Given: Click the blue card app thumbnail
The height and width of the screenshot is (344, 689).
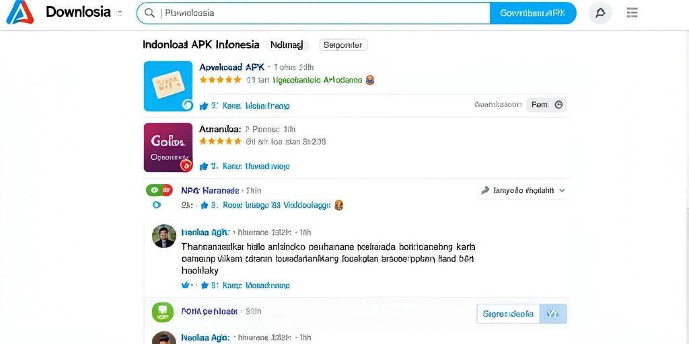Looking at the screenshot, I should 168,86.
